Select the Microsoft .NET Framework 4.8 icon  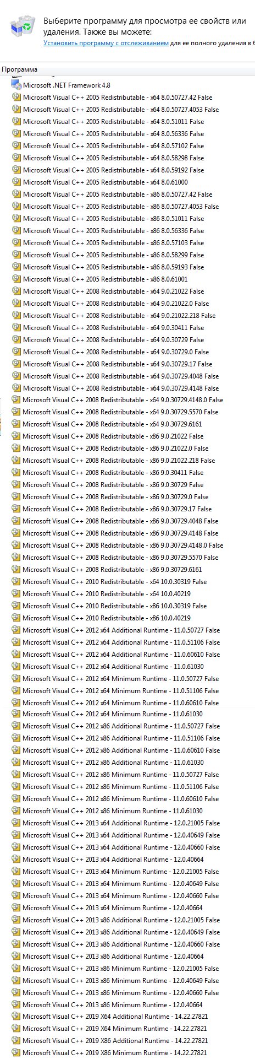(x=16, y=85)
